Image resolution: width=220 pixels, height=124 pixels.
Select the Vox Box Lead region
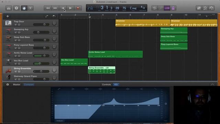click(x=74, y=62)
